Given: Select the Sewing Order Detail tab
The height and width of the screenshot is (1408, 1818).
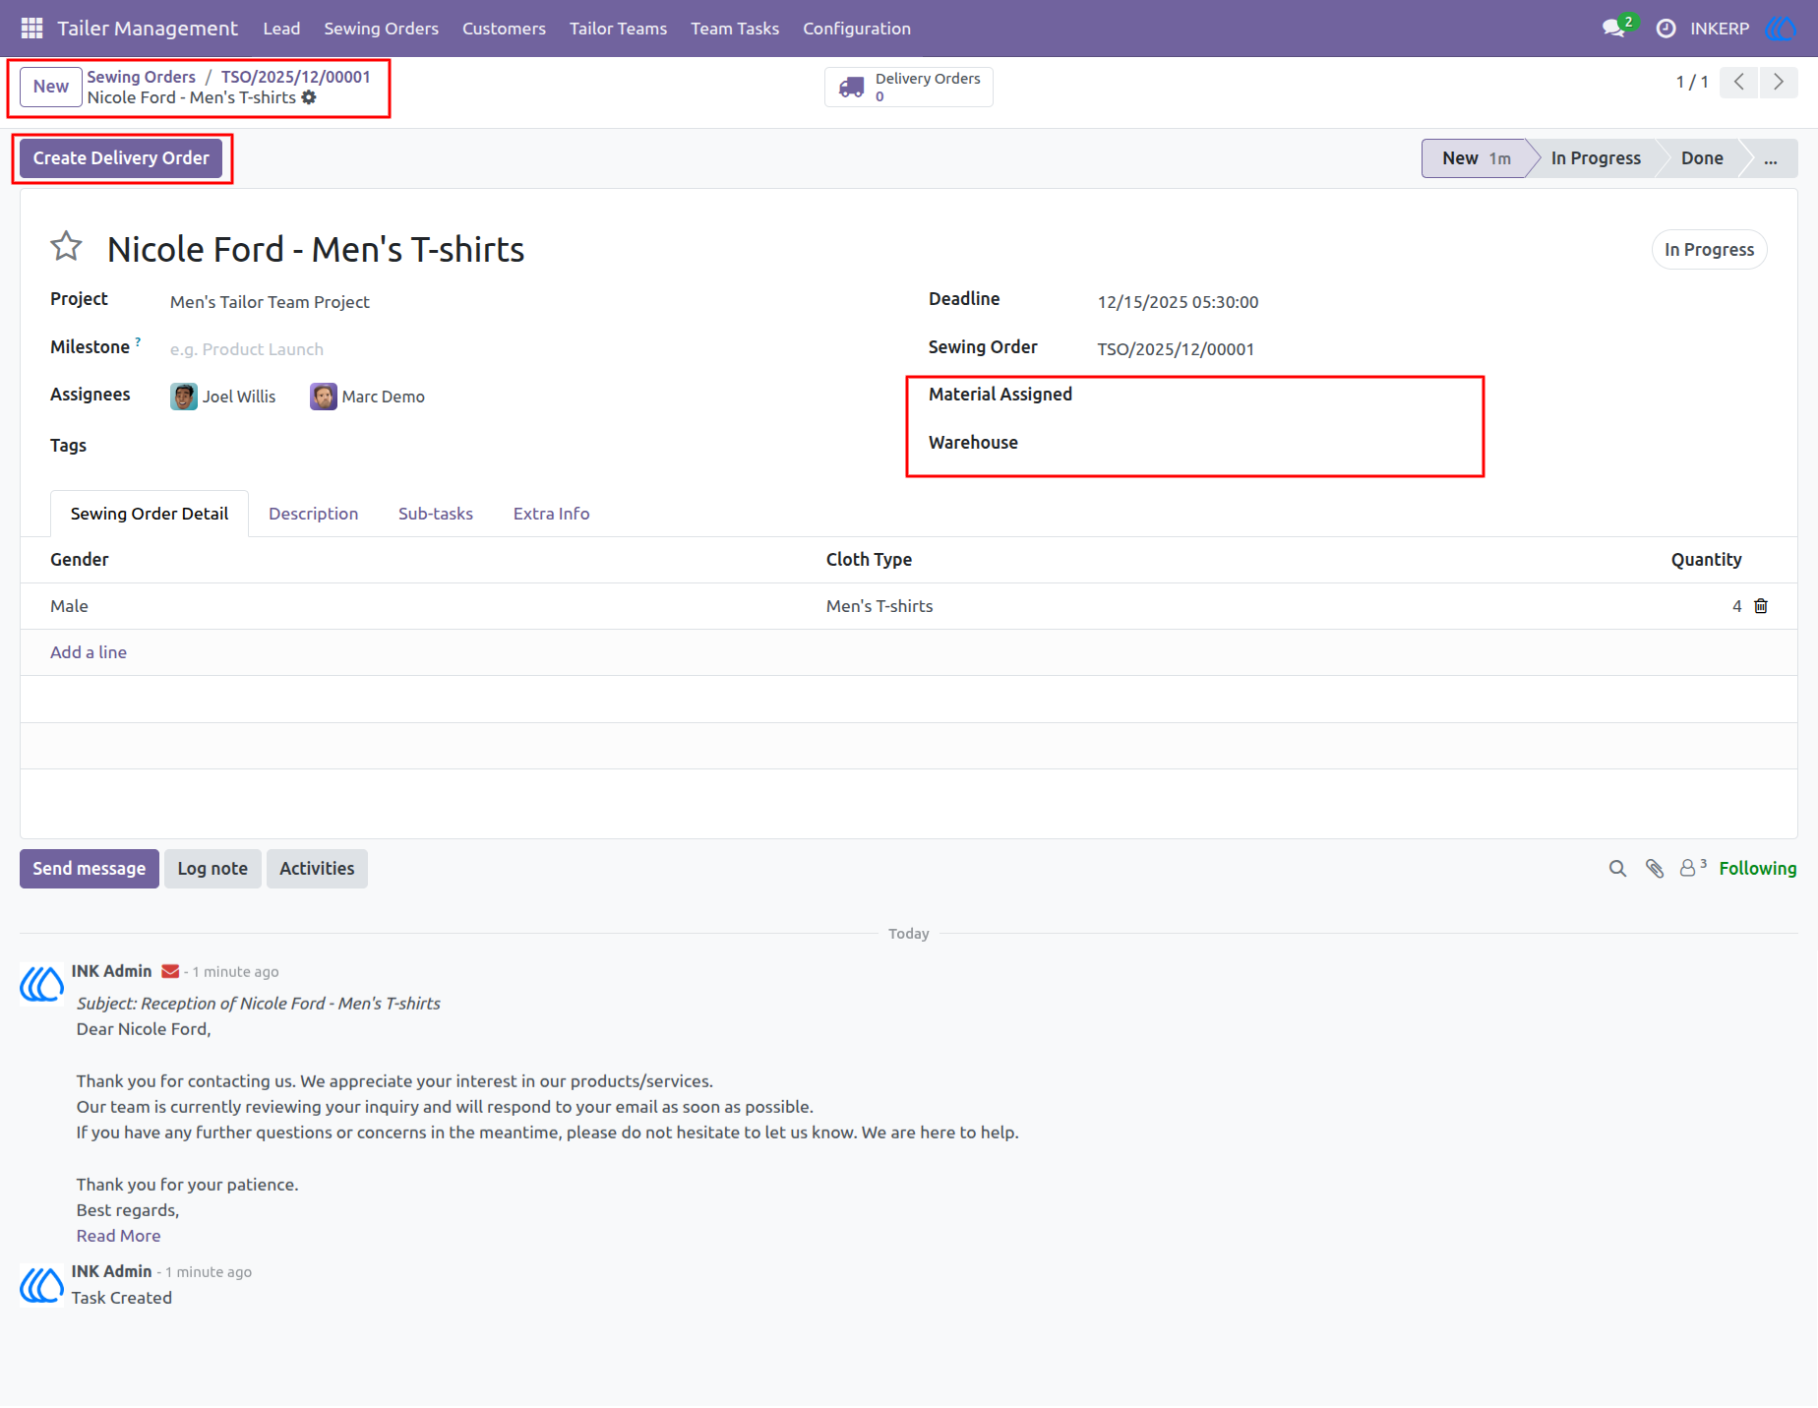Looking at the screenshot, I should (150, 514).
